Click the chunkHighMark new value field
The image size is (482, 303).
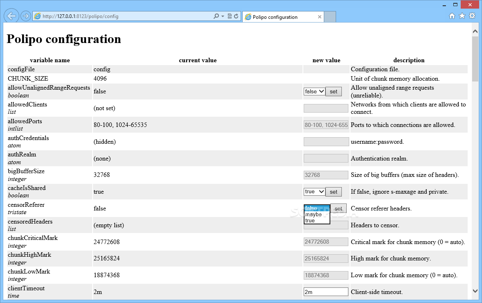326,258
